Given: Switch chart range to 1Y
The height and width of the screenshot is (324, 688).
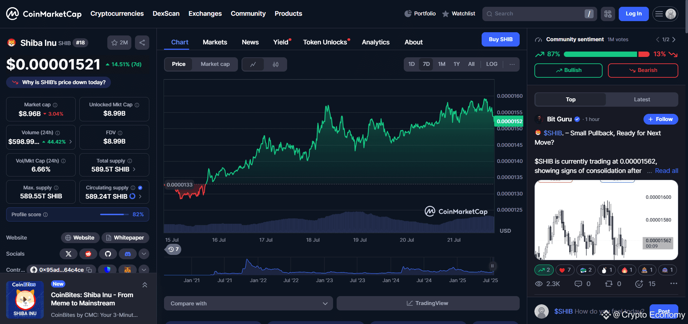Looking at the screenshot, I should coord(457,64).
